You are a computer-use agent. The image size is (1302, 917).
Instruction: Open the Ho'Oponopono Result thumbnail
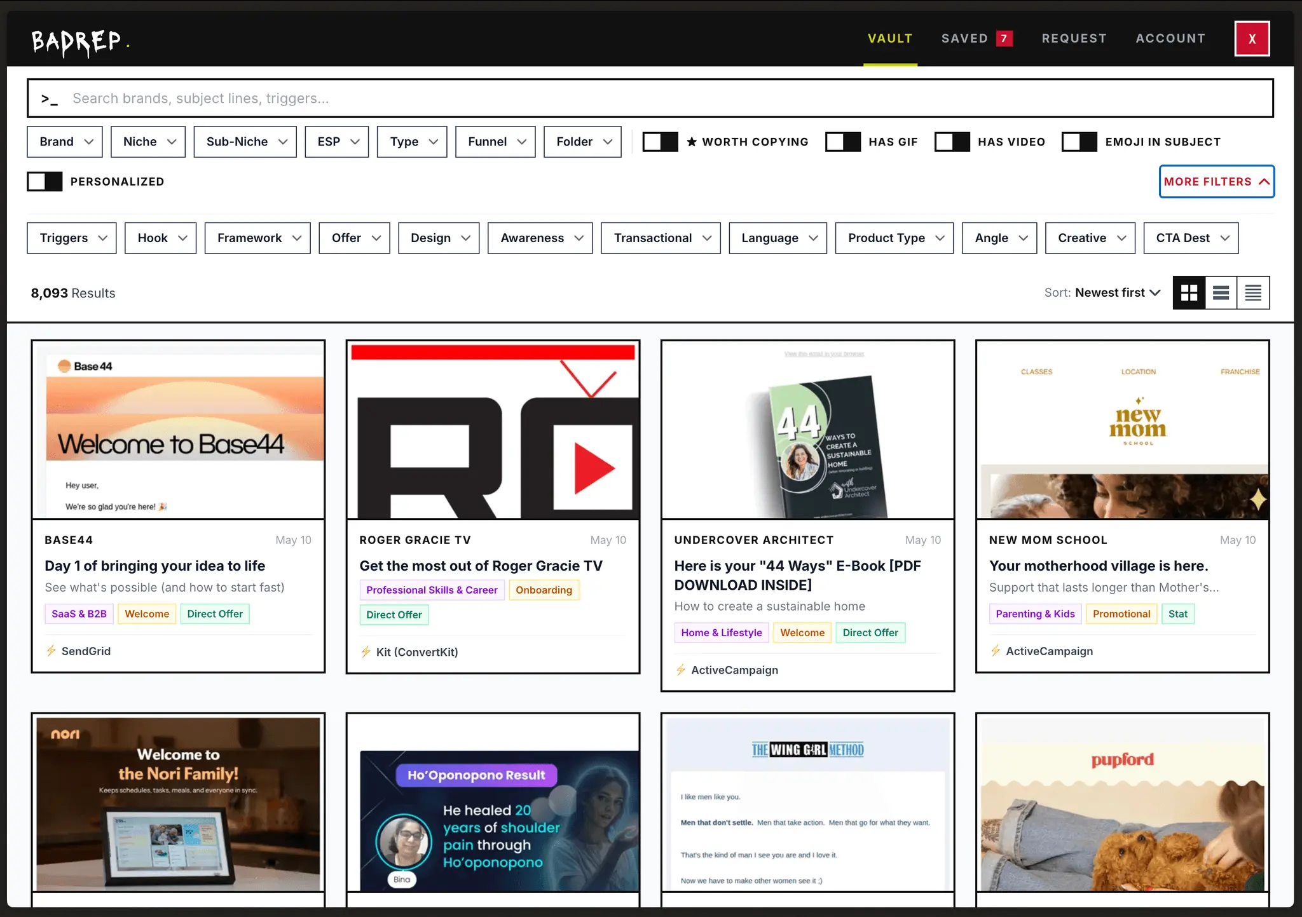click(493, 803)
